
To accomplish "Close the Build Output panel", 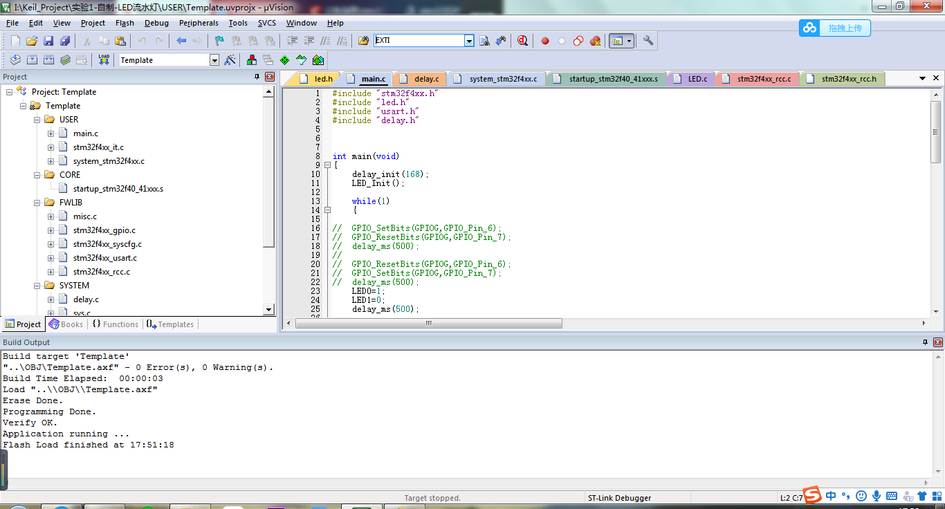I will click(938, 342).
